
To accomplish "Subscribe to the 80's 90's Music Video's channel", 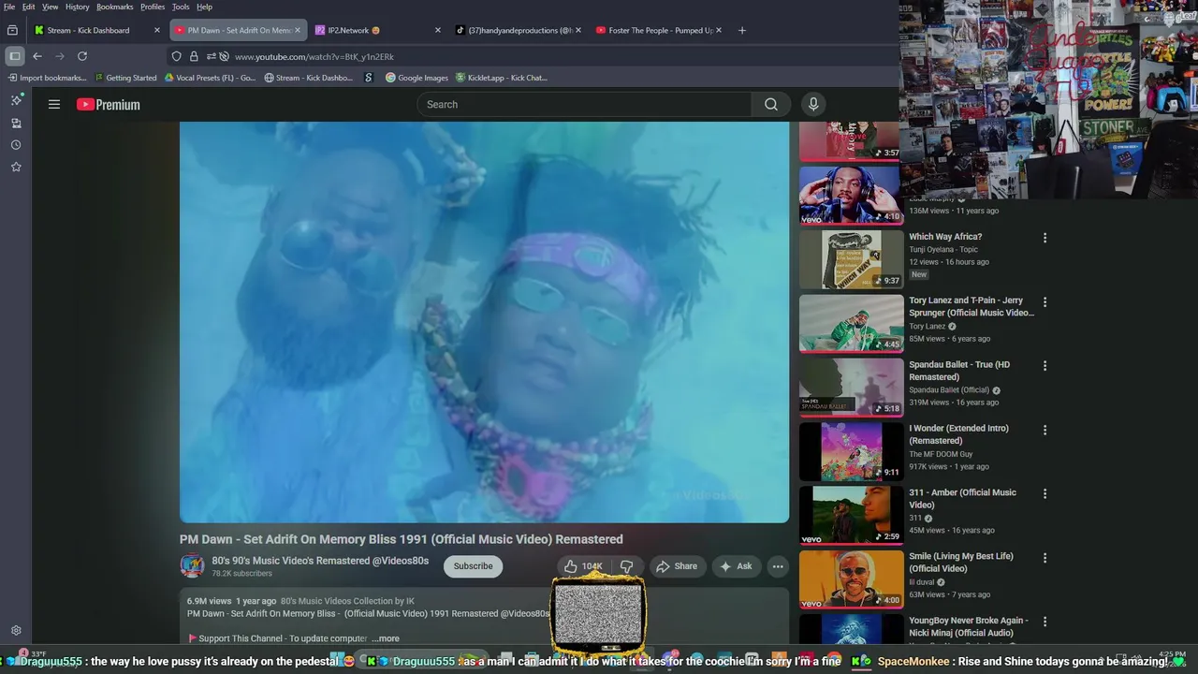I will click(473, 566).
